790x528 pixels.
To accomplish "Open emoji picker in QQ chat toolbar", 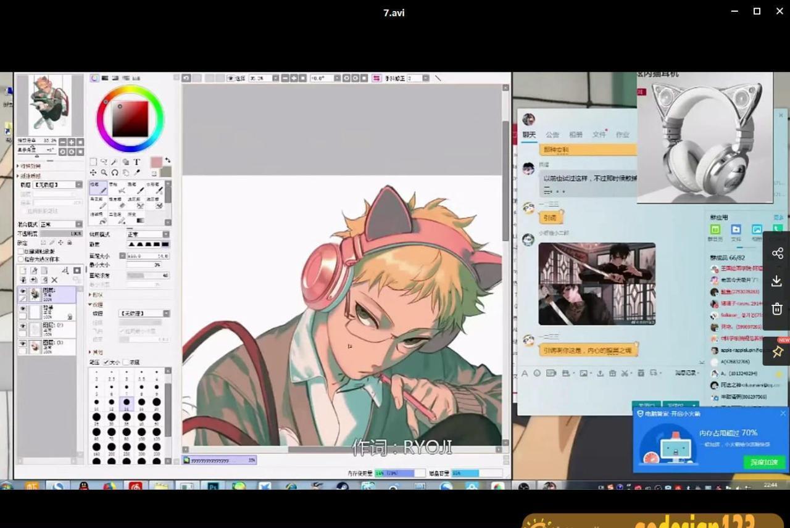I will point(536,373).
